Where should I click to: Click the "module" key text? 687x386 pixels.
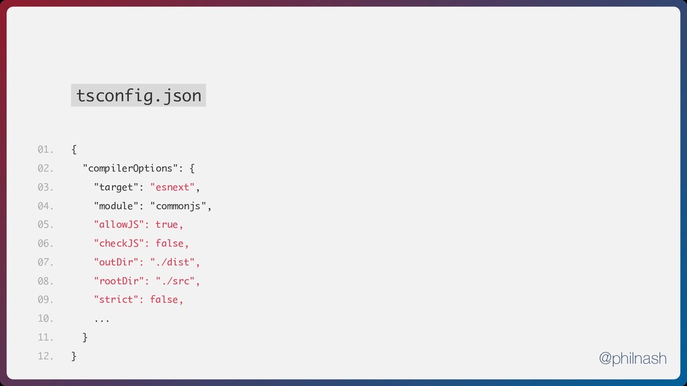(x=116, y=206)
